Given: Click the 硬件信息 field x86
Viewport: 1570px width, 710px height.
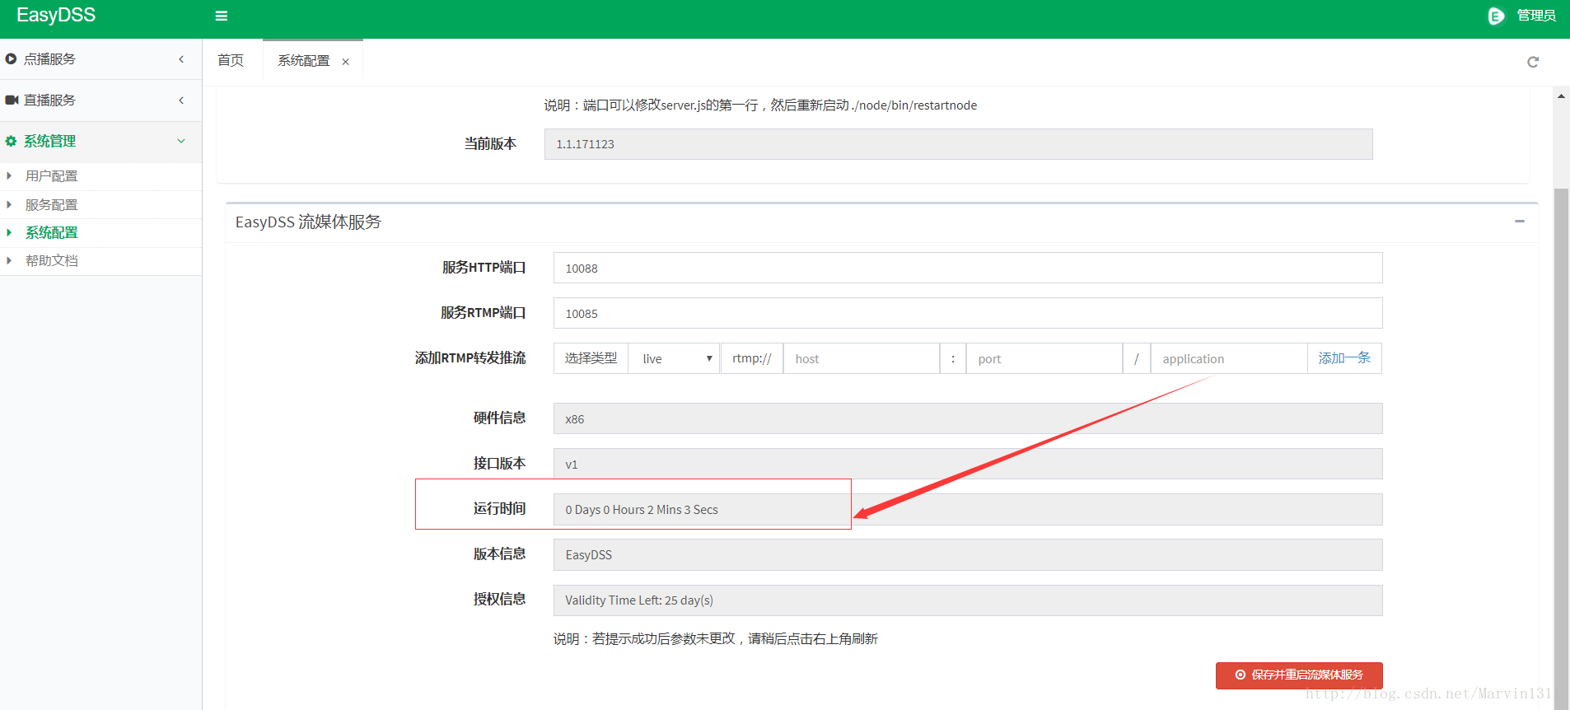Looking at the screenshot, I should [968, 418].
